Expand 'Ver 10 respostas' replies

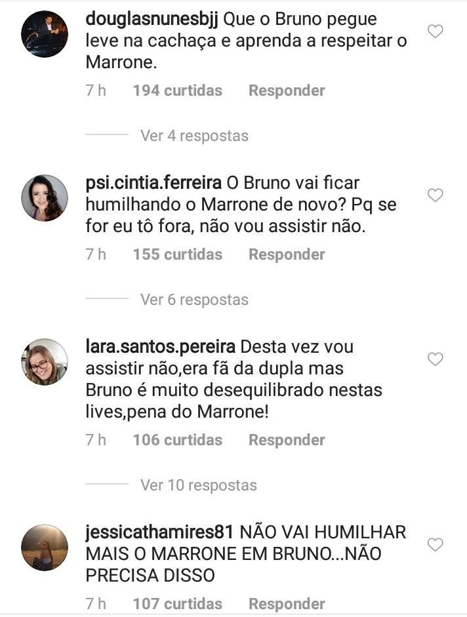click(x=199, y=485)
